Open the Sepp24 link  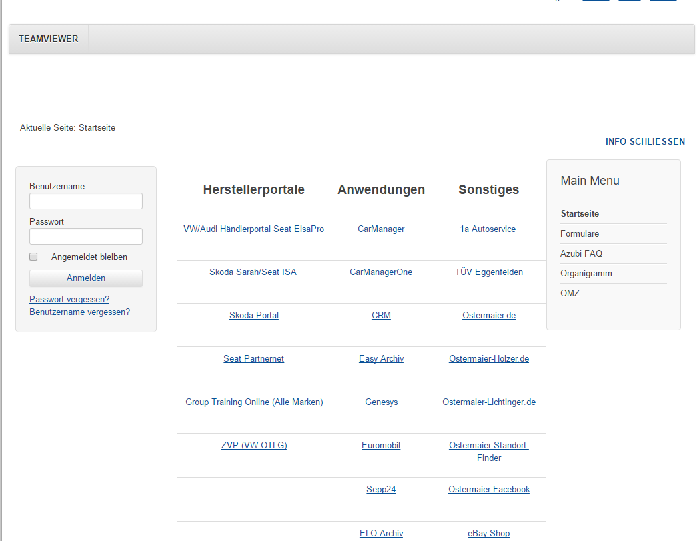(381, 489)
